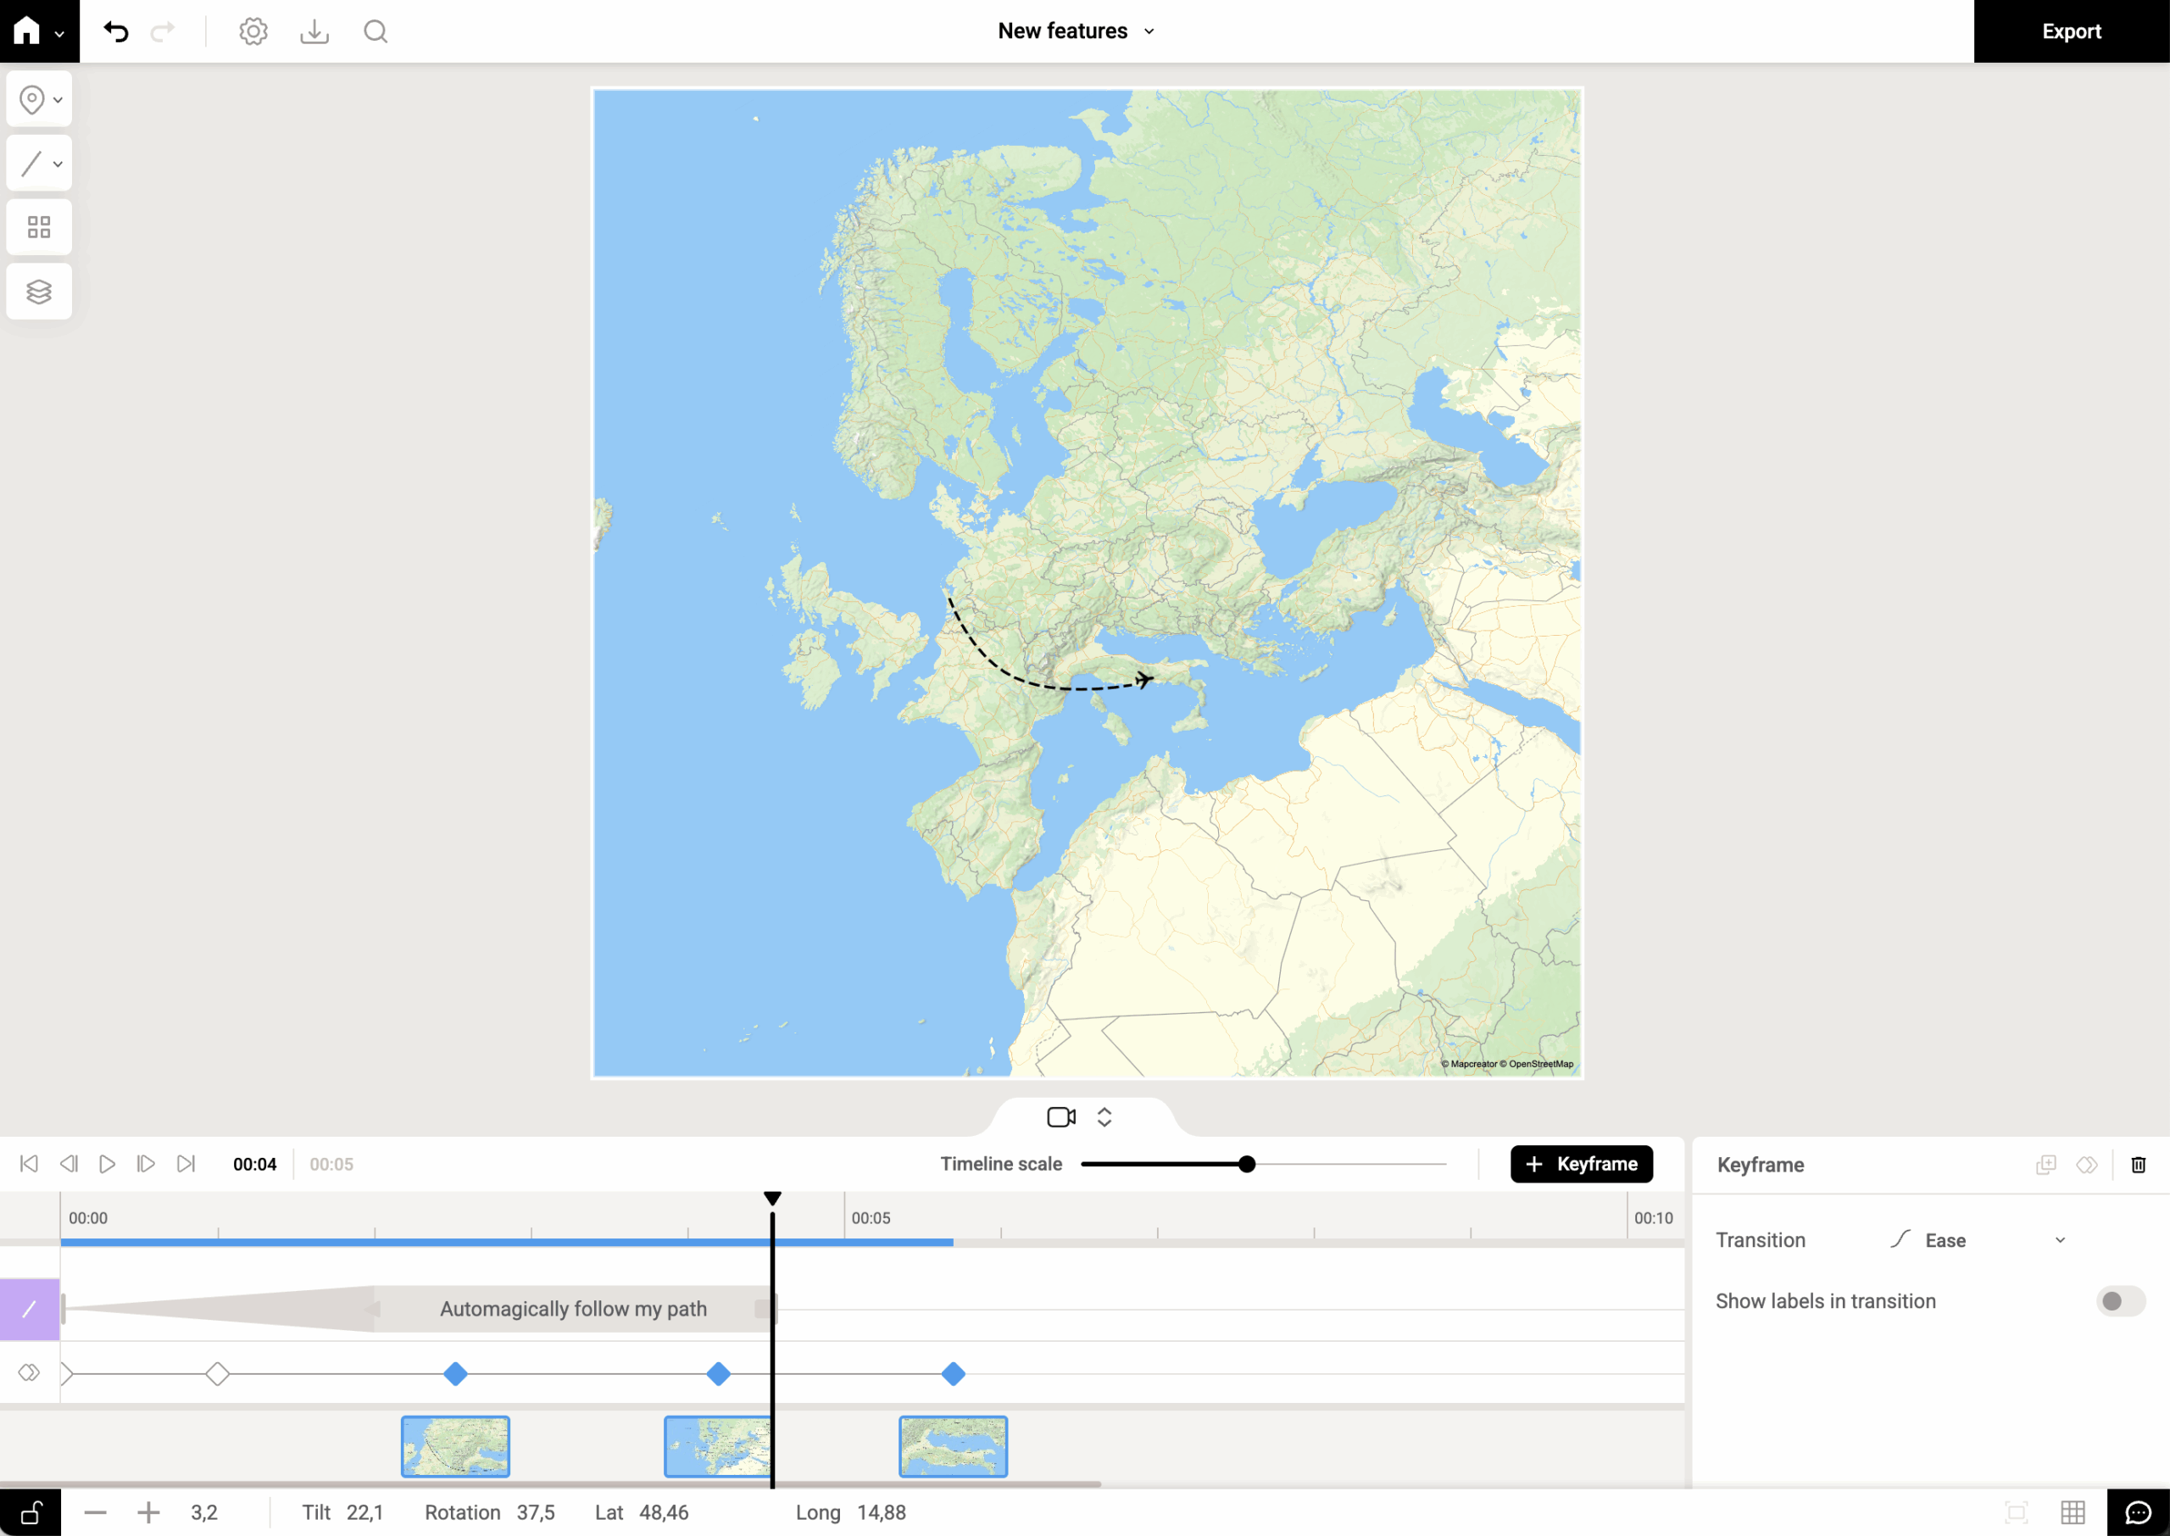Click the Automagically follow my path clip
This screenshot has width=2170, height=1536.
(574, 1309)
